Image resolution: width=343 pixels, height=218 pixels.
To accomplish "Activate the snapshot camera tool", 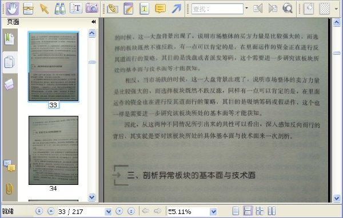I will 92,9.
